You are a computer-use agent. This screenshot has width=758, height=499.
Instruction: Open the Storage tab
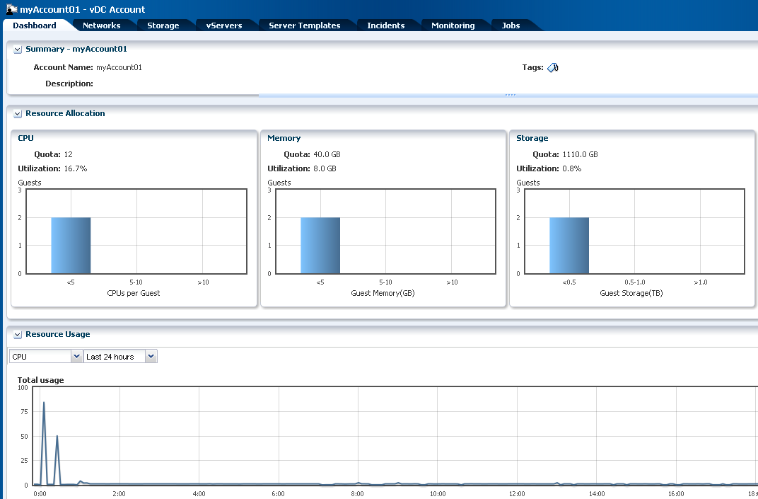[163, 25]
